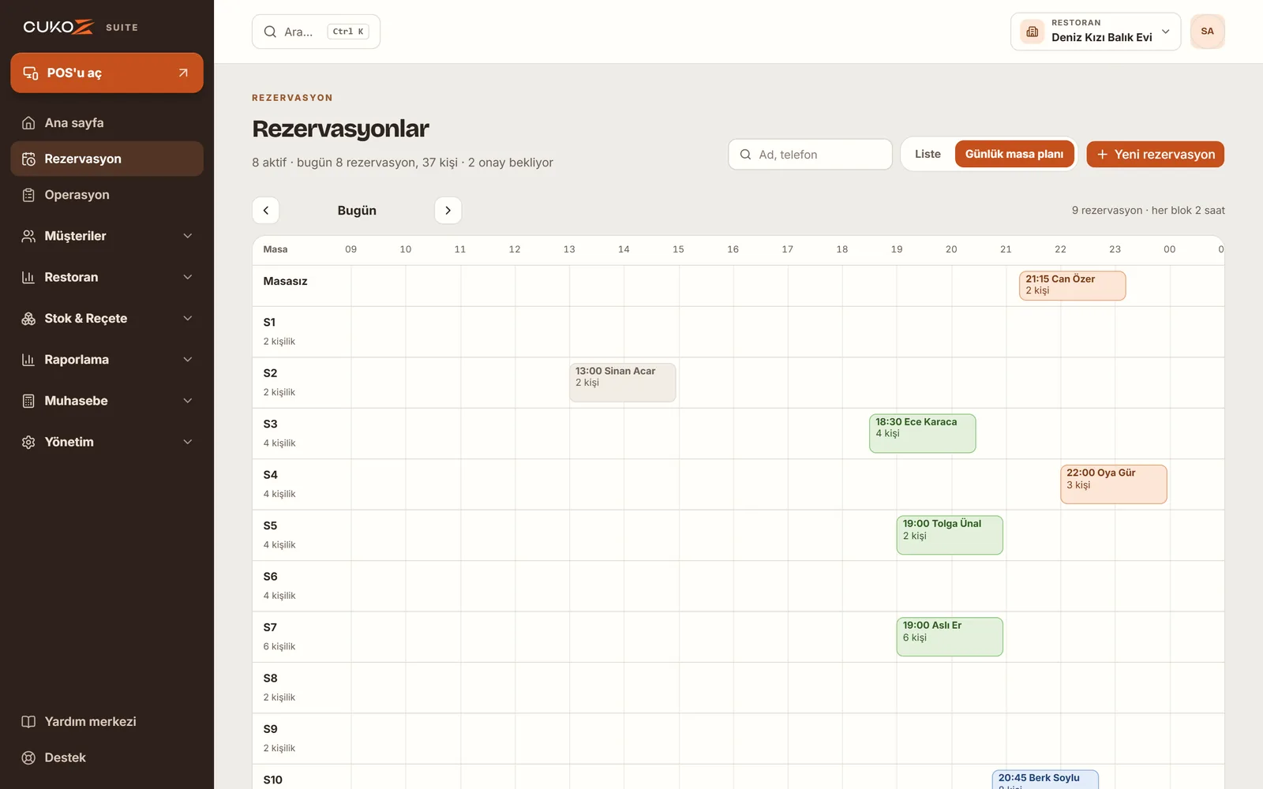Viewport: 1263px width, 789px height.
Task: Click the Destek lifebuoy icon
Action: (28, 757)
